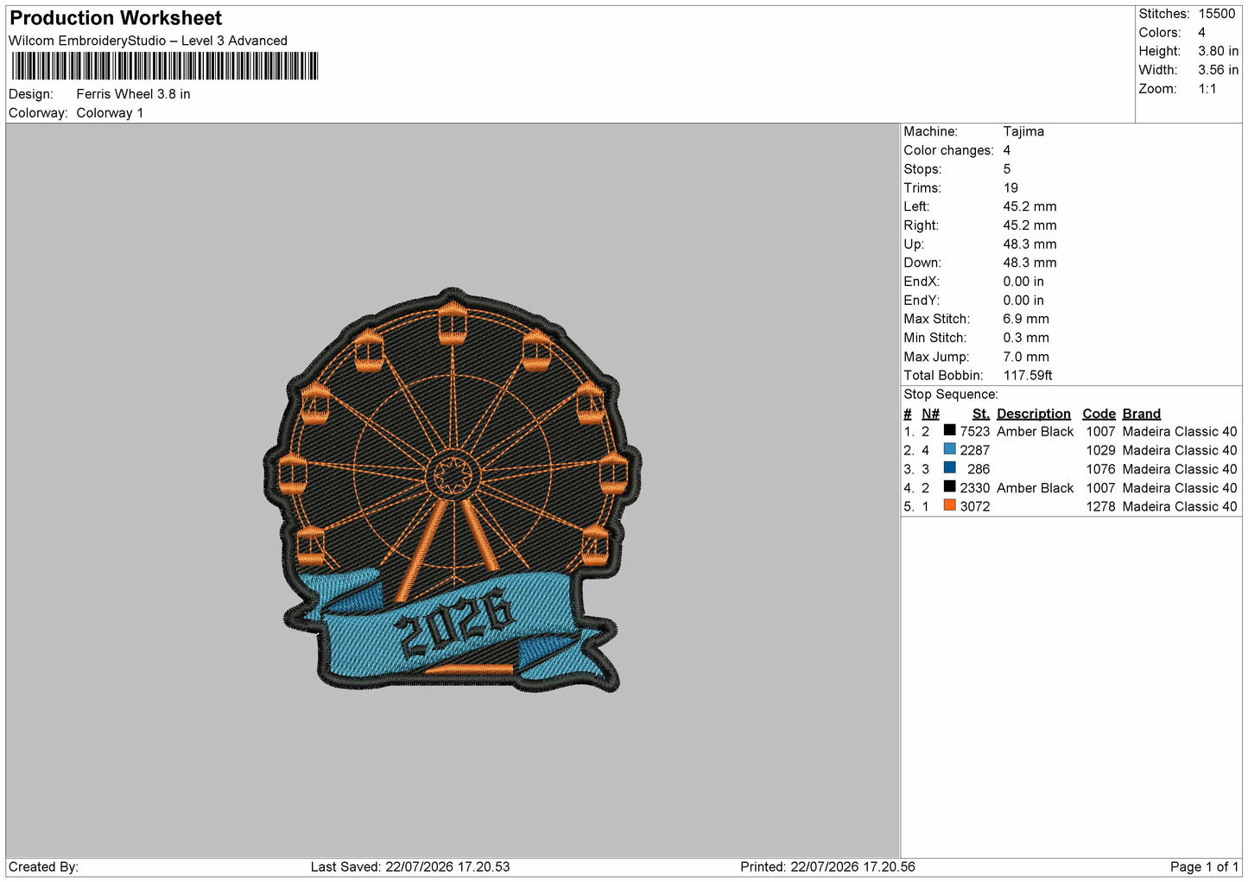The height and width of the screenshot is (882, 1248).
Task: Select stitch count '3072' in stop 5
Action: (975, 507)
